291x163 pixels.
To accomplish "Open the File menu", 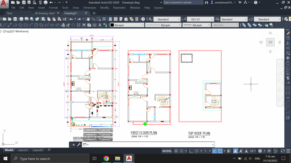I will 13,8.
